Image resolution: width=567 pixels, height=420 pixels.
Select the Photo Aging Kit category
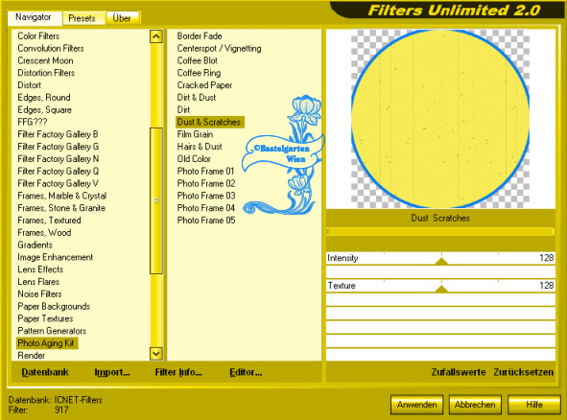46,343
